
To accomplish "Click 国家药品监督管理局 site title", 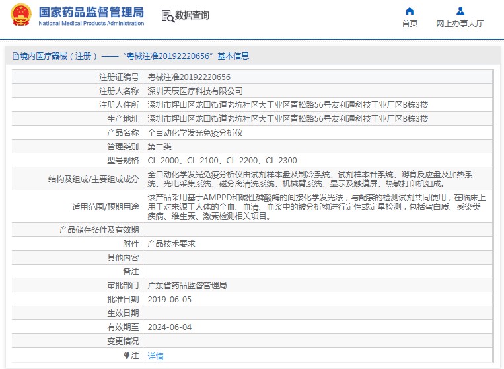I will (x=91, y=12).
